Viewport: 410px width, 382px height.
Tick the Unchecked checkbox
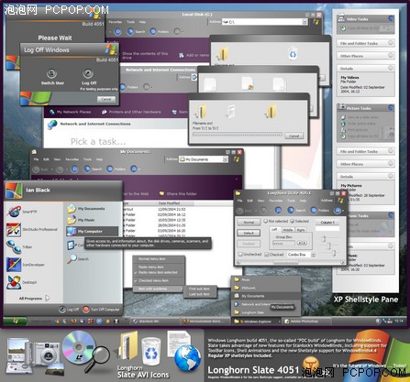(240, 254)
